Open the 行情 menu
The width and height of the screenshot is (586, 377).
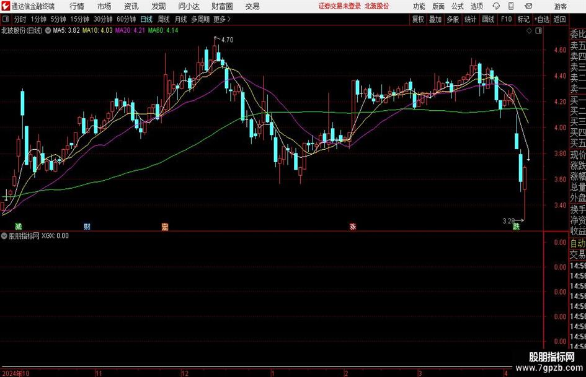77,6
